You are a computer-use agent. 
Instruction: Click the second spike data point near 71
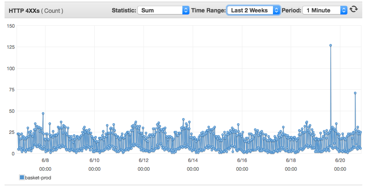tap(355, 93)
